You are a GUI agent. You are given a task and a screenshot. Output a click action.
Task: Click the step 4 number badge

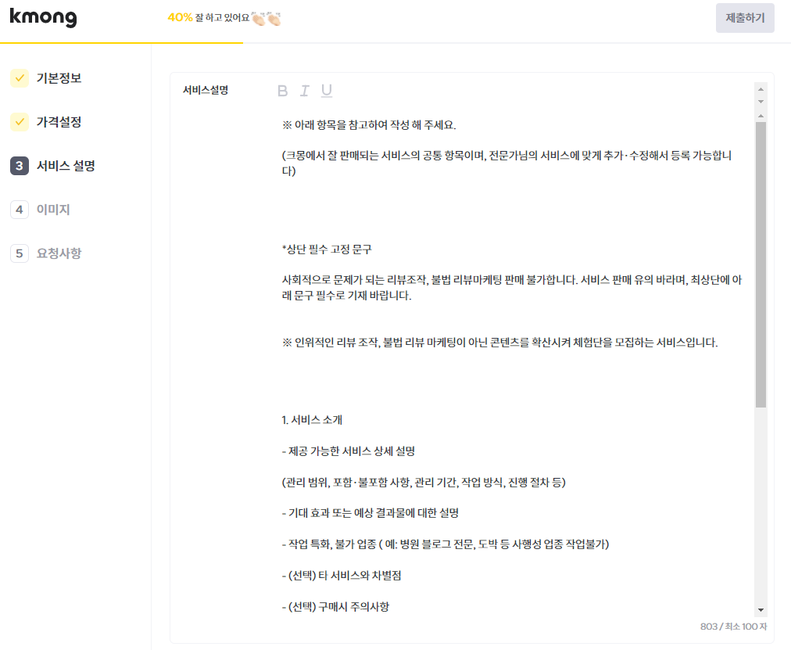[x=20, y=210]
